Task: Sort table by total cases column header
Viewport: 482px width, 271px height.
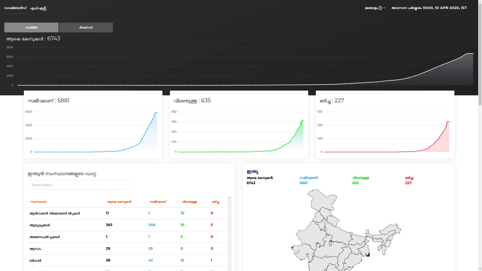Action: pos(119,202)
